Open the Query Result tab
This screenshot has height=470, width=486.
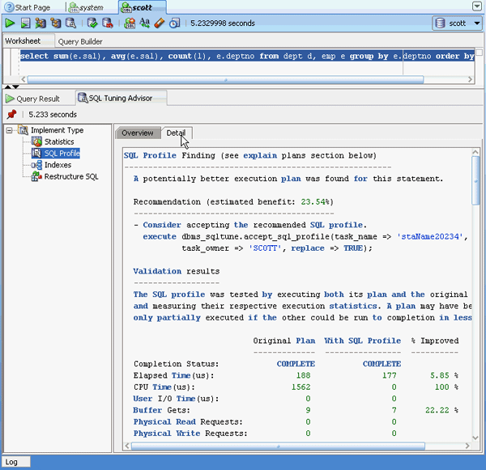click(x=37, y=99)
